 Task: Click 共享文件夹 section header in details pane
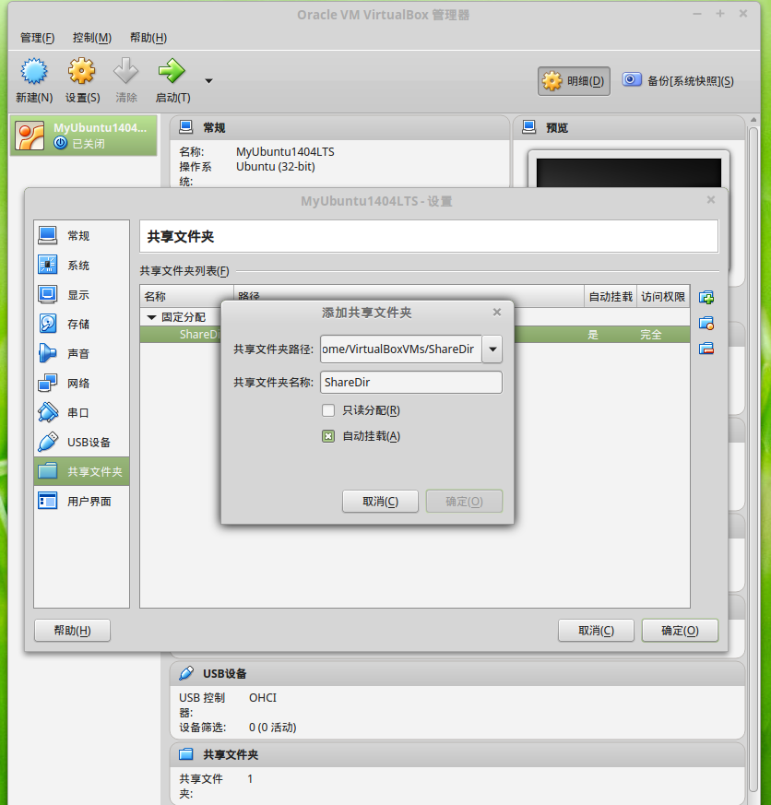coord(457,754)
